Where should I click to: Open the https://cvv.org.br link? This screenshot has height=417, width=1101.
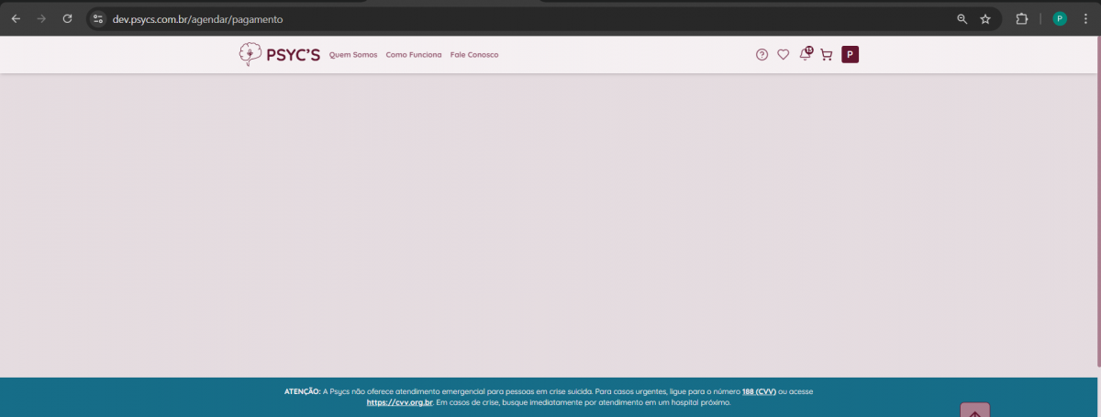click(x=399, y=402)
